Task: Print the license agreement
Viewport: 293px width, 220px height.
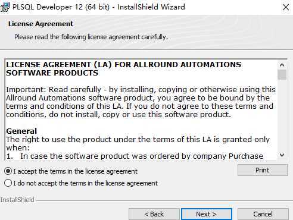Action: [x=263, y=170]
